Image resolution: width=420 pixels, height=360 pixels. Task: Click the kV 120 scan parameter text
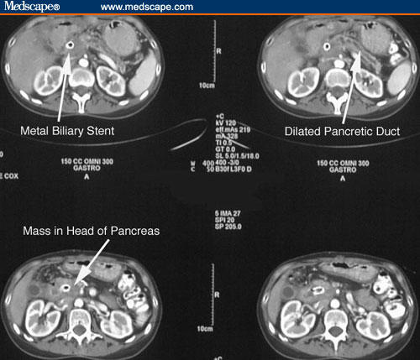[x=226, y=123]
